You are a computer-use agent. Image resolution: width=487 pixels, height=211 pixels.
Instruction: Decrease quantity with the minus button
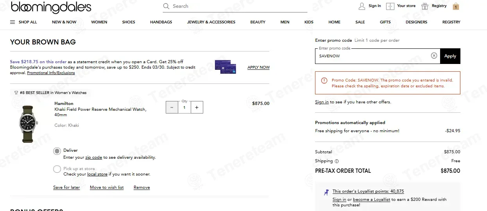pyautogui.click(x=172, y=107)
